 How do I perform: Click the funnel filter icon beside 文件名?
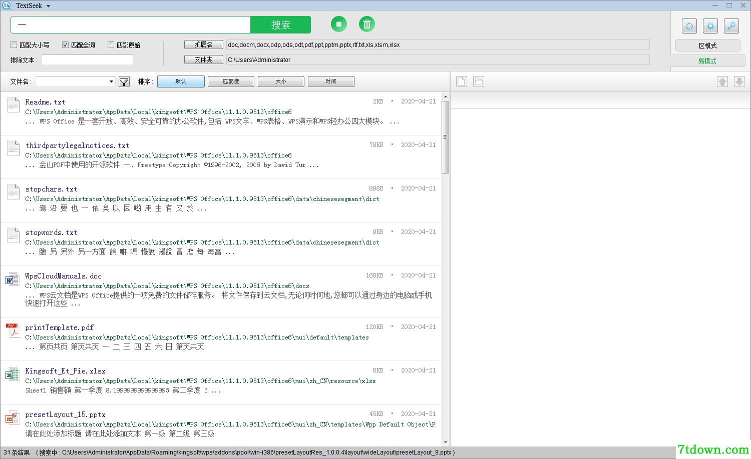click(x=124, y=81)
